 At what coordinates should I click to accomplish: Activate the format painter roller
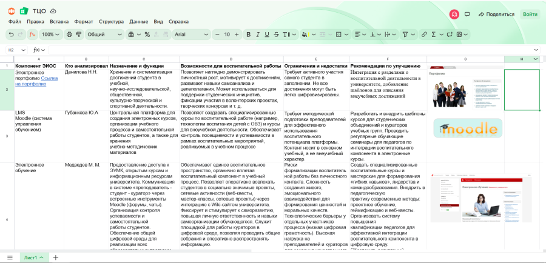point(79,35)
